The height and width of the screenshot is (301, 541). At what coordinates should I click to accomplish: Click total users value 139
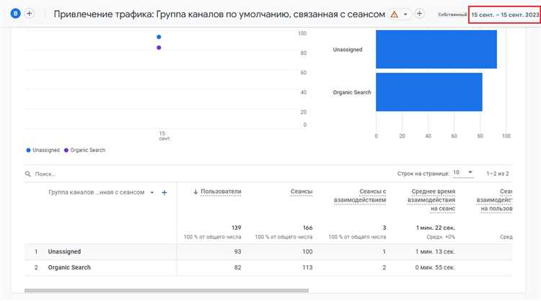point(237,228)
